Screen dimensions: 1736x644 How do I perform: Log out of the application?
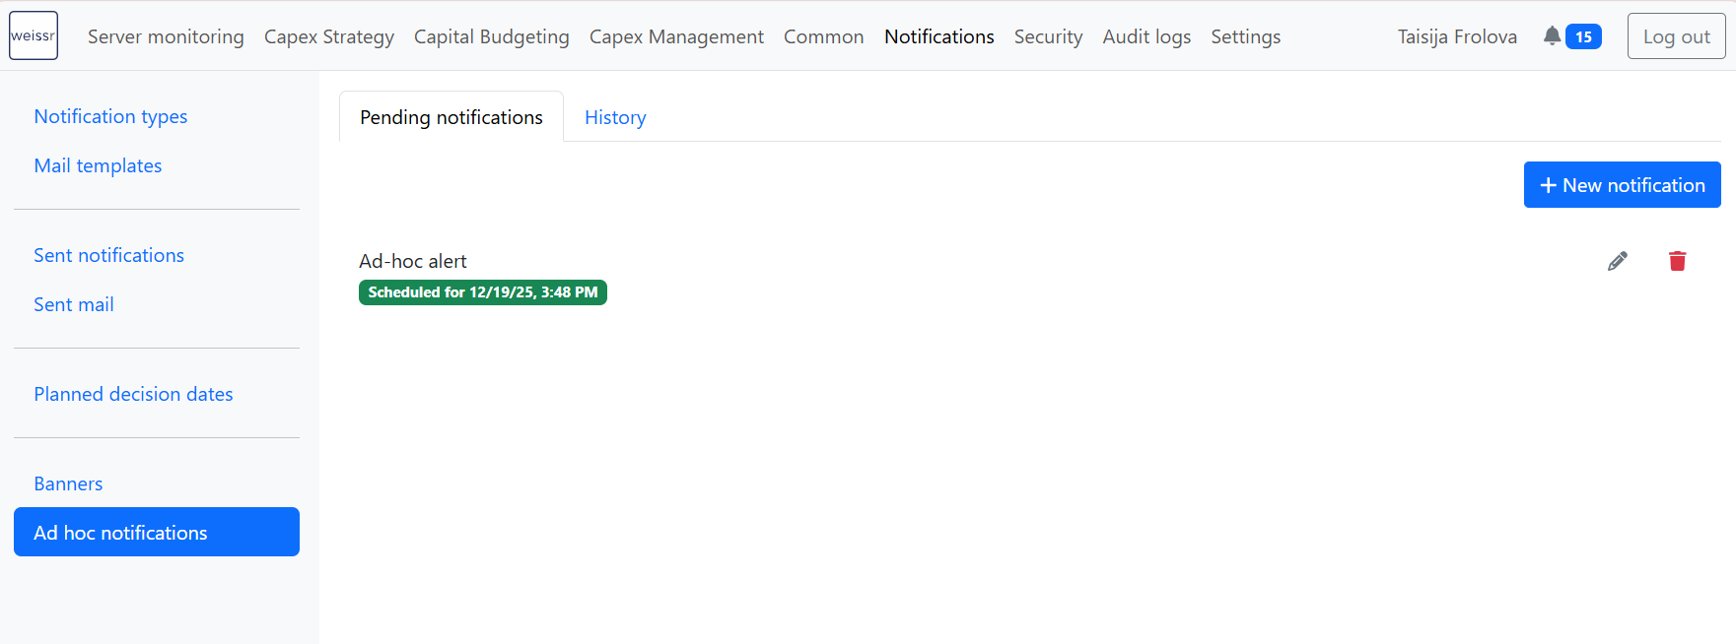point(1676,36)
